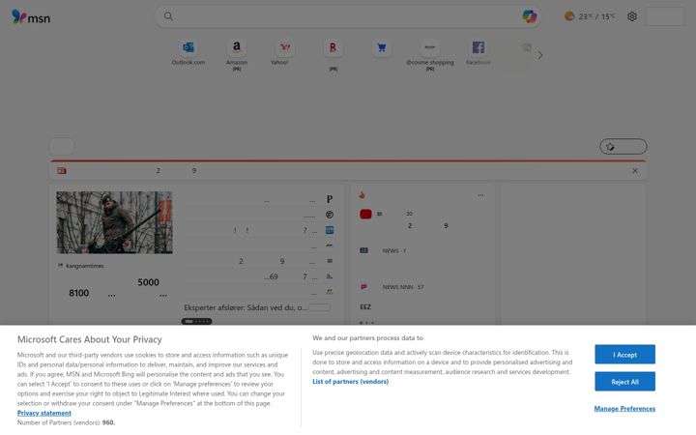
Task: Click the red news icon in alert banner
Action: (x=62, y=171)
